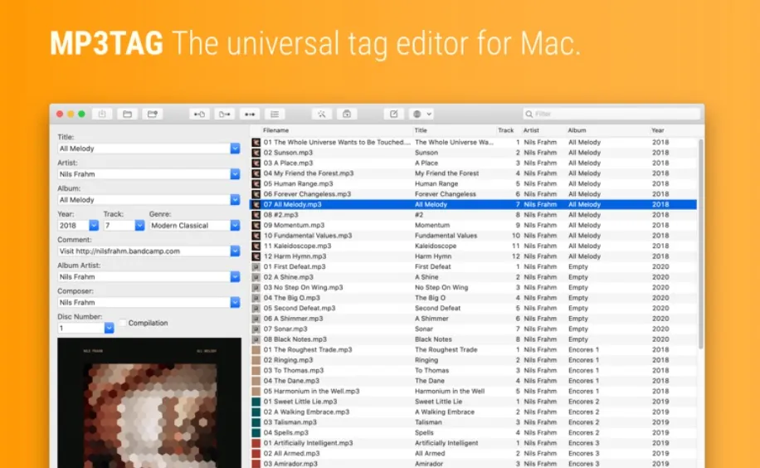Select the file 06 A Shimmer.mp3
The width and height of the screenshot is (760, 468).
[x=293, y=319]
